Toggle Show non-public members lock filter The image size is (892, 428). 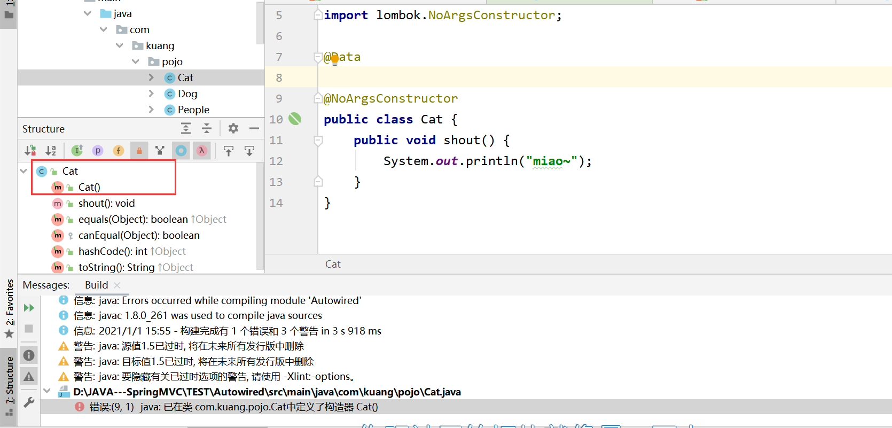point(139,151)
